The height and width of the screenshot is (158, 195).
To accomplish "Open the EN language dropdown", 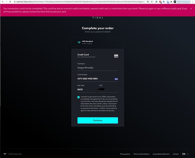I will (x=185, y=154).
